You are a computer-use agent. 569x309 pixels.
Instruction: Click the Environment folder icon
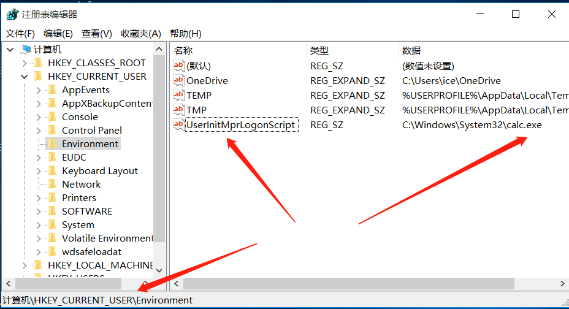(x=52, y=143)
